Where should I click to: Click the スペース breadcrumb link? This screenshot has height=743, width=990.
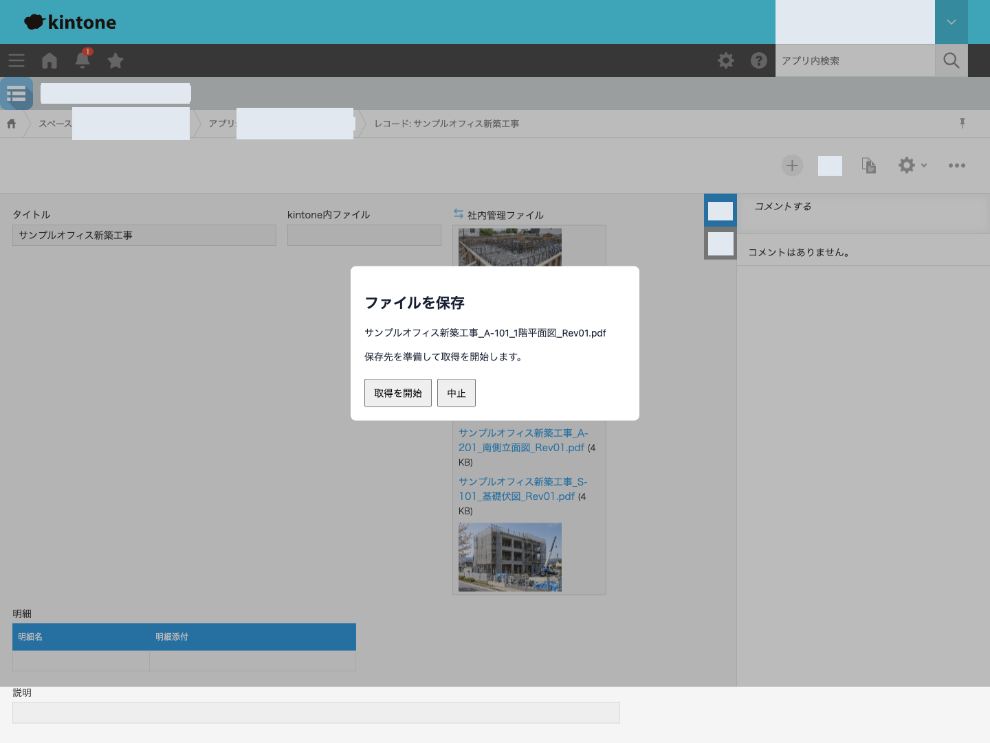pyautogui.click(x=55, y=124)
